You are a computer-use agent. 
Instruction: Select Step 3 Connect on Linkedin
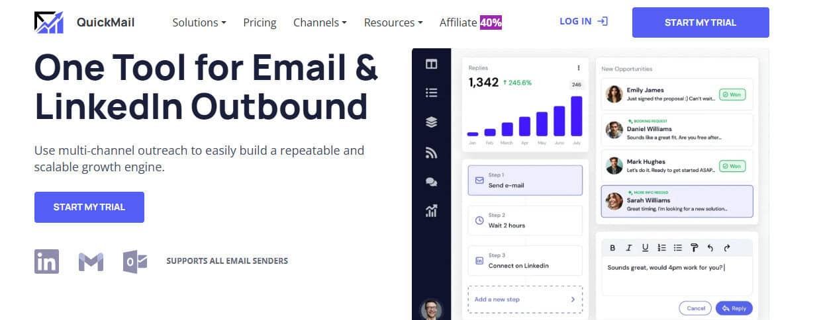pyautogui.click(x=525, y=260)
